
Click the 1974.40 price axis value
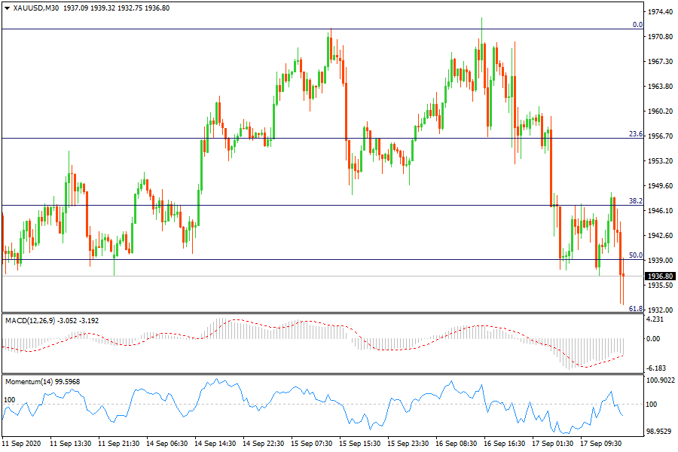(x=660, y=12)
